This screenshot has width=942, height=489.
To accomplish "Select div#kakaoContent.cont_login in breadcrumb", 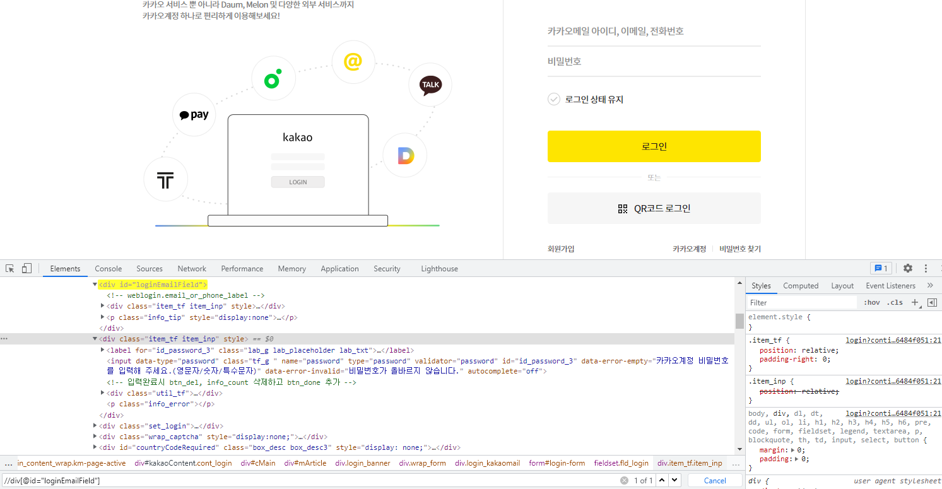I will (x=184, y=463).
